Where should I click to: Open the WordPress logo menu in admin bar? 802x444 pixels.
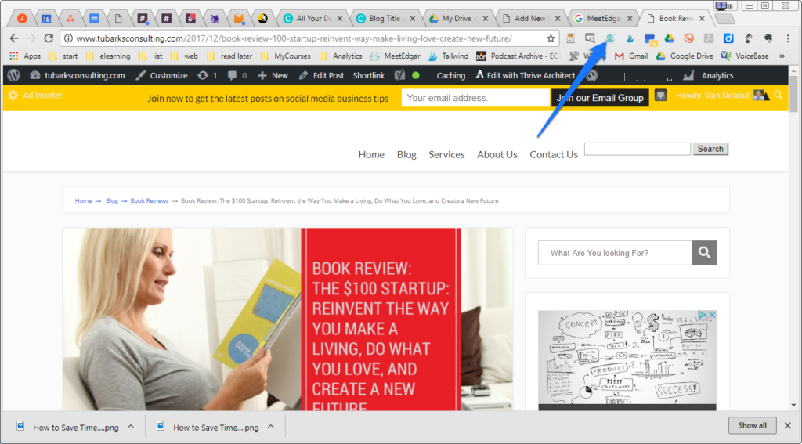14,75
